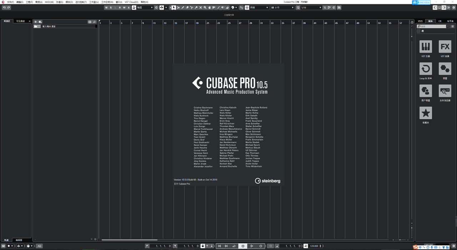Open the File Browser tile

point(445,91)
